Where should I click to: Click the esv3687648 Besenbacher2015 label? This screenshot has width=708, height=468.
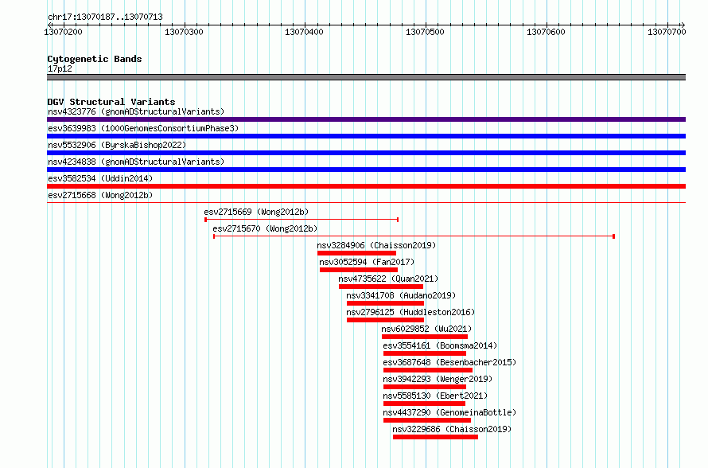click(x=449, y=362)
